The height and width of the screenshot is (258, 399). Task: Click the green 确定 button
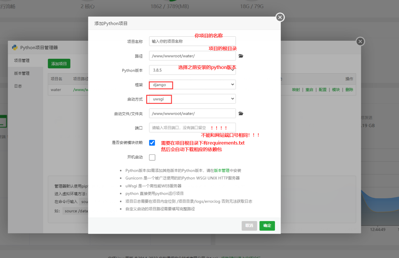(x=267, y=226)
